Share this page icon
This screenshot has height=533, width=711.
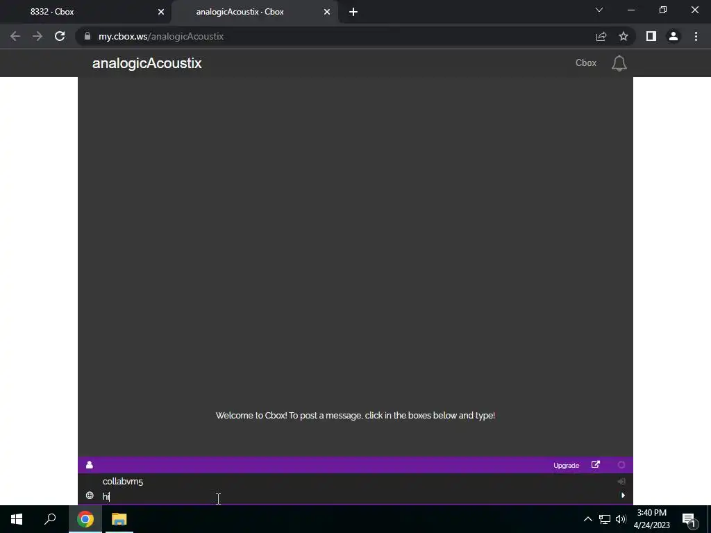pos(601,36)
